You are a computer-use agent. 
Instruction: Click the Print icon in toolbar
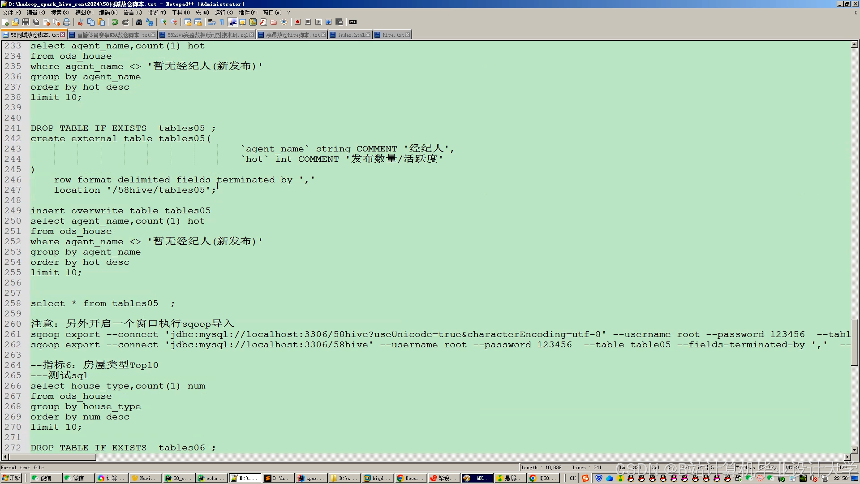pos(67,22)
